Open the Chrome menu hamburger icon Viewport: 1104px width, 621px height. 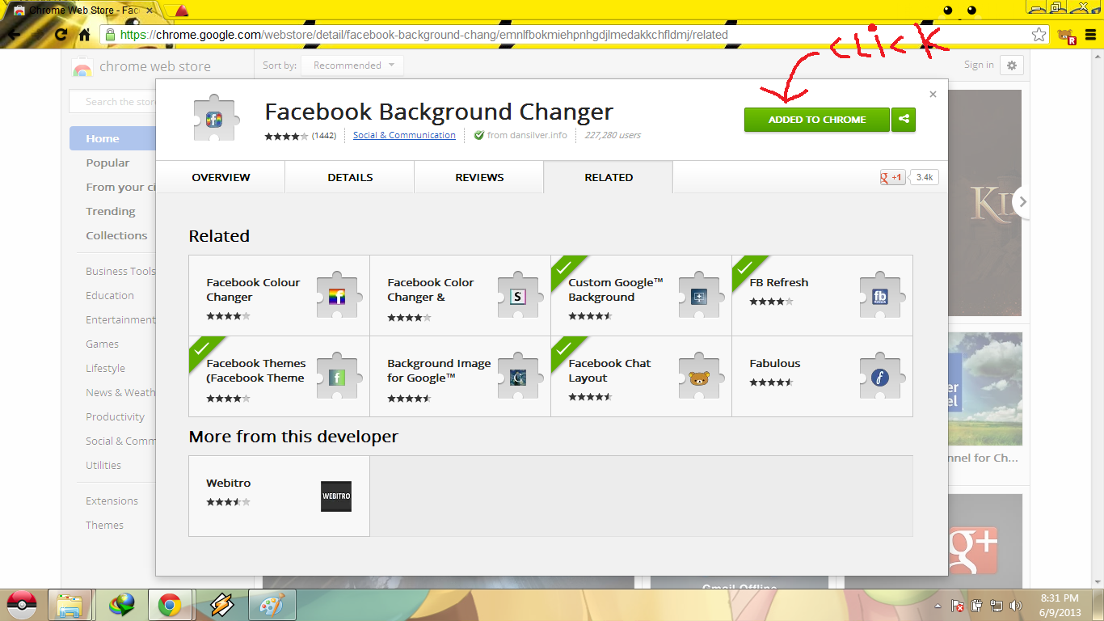point(1090,35)
